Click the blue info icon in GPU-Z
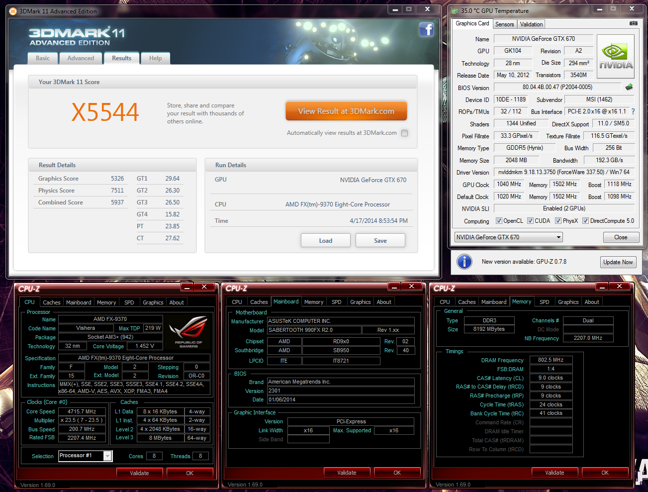The height and width of the screenshot is (492, 648). pyautogui.click(x=464, y=262)
